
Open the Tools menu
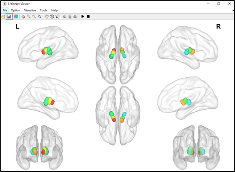click(43, 11)
